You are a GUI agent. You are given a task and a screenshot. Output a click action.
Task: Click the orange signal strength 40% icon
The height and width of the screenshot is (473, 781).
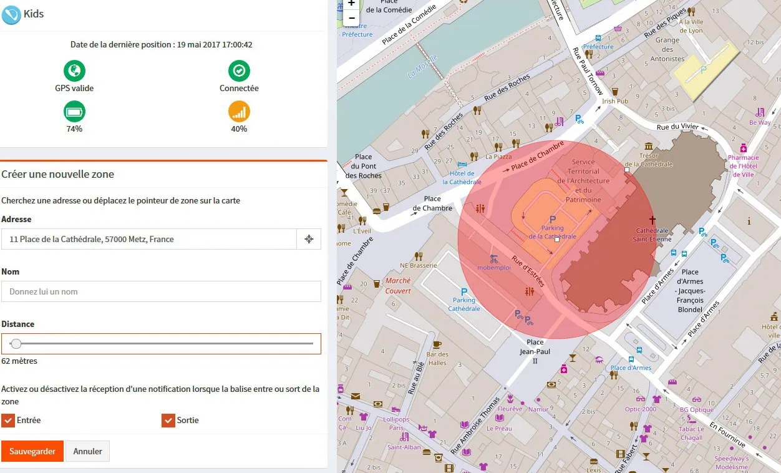pos(239,112)
